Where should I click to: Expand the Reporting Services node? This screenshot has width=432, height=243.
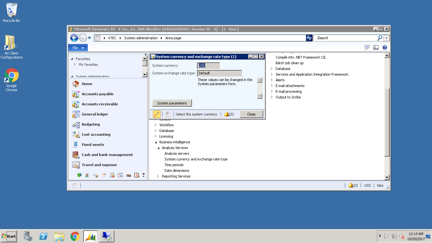(158, 176)
